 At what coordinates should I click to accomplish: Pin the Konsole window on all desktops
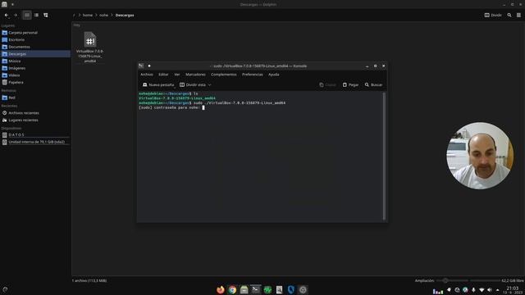(149, 66)
